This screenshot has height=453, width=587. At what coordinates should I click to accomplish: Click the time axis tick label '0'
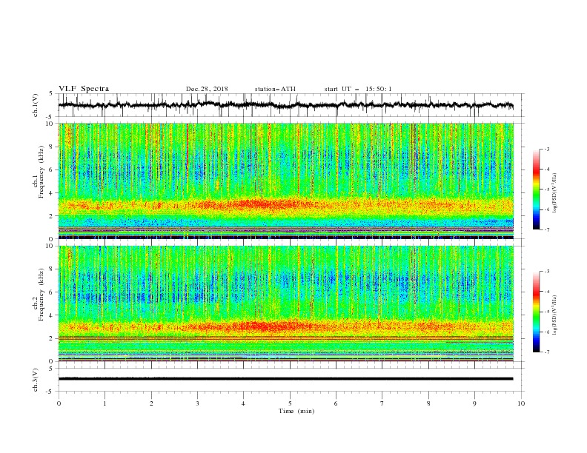[59, 403]
